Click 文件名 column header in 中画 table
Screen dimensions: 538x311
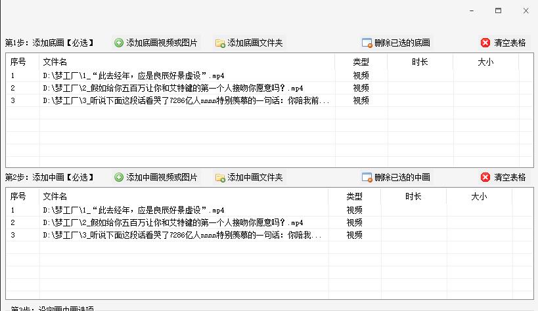[x=184, y=196]
